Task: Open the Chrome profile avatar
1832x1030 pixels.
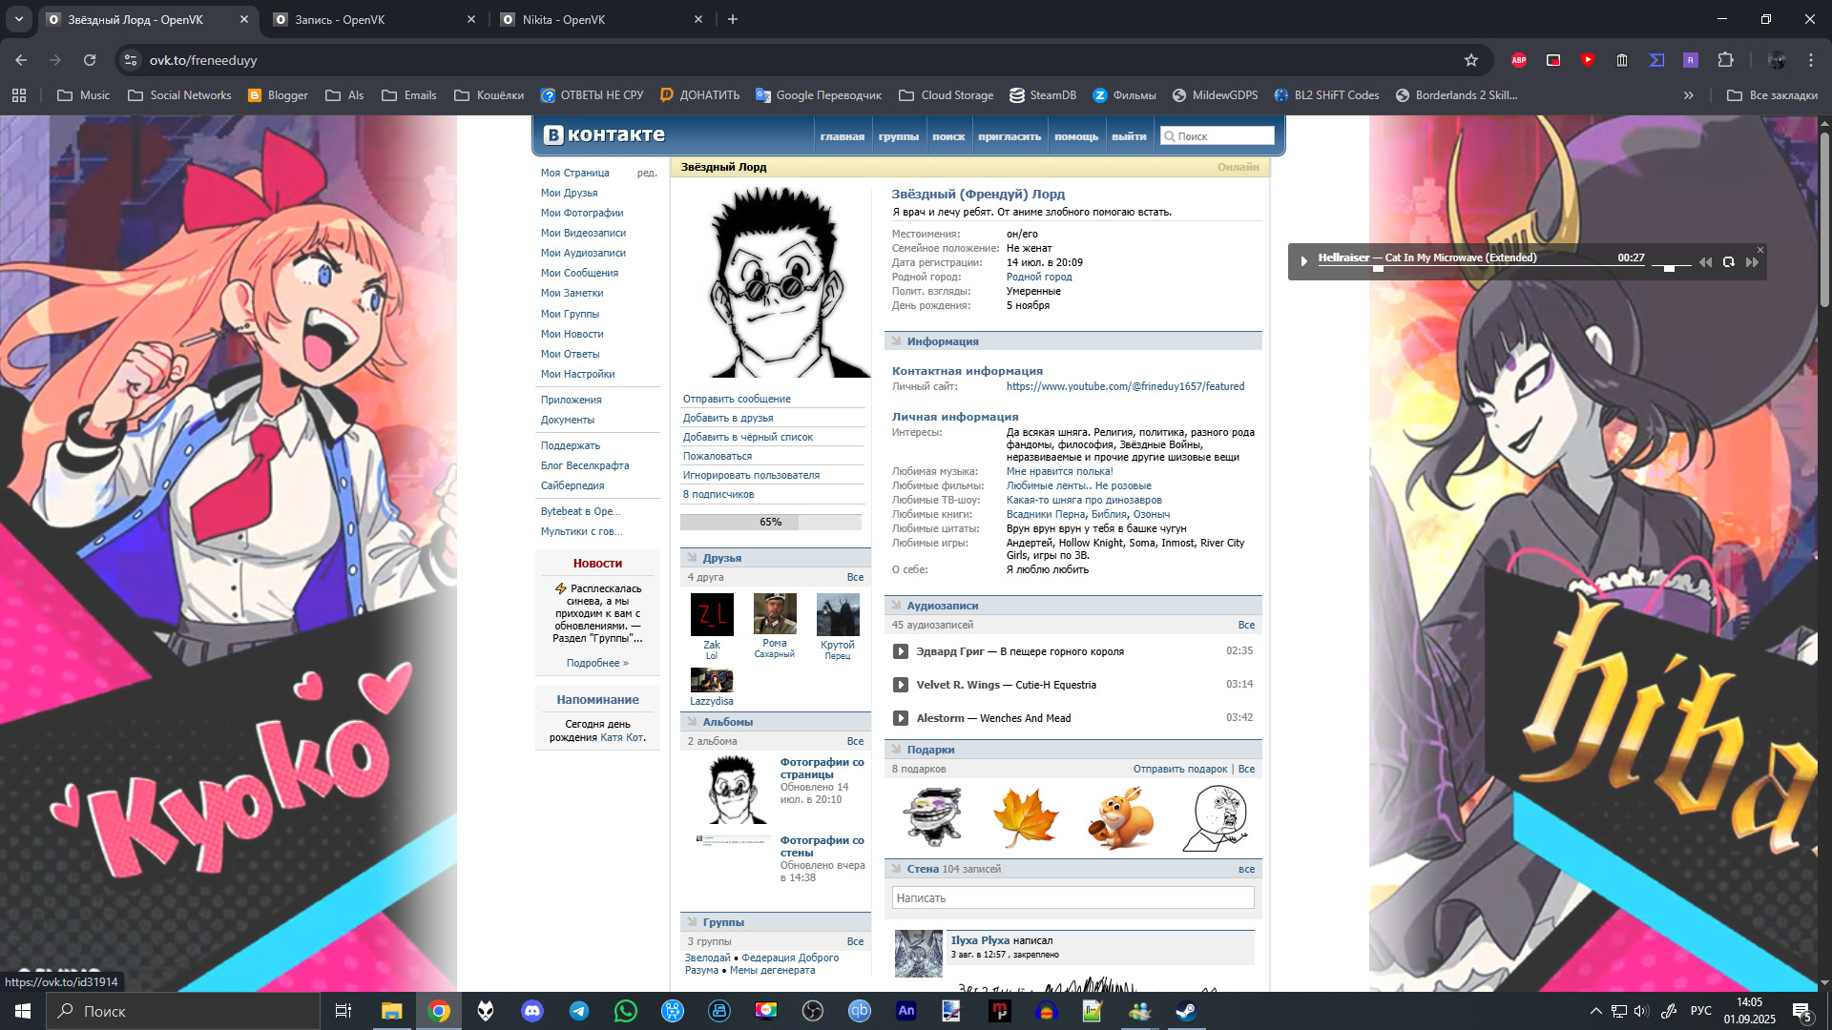Action: (x=1777, y=60)
